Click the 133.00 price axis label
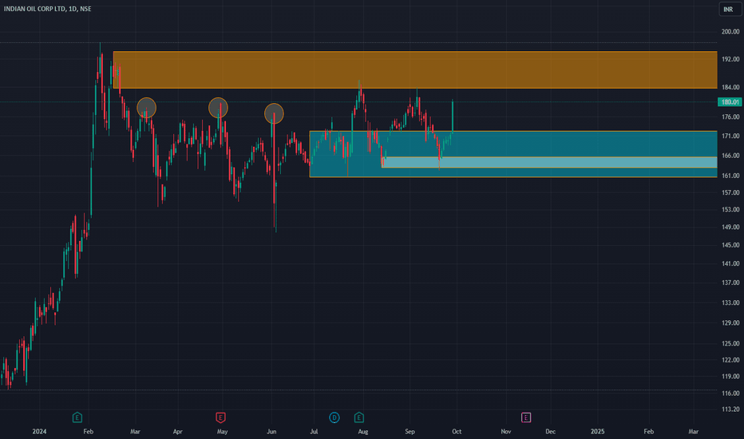The width and height of the screenshot is (744, 439). pos(730,303)
